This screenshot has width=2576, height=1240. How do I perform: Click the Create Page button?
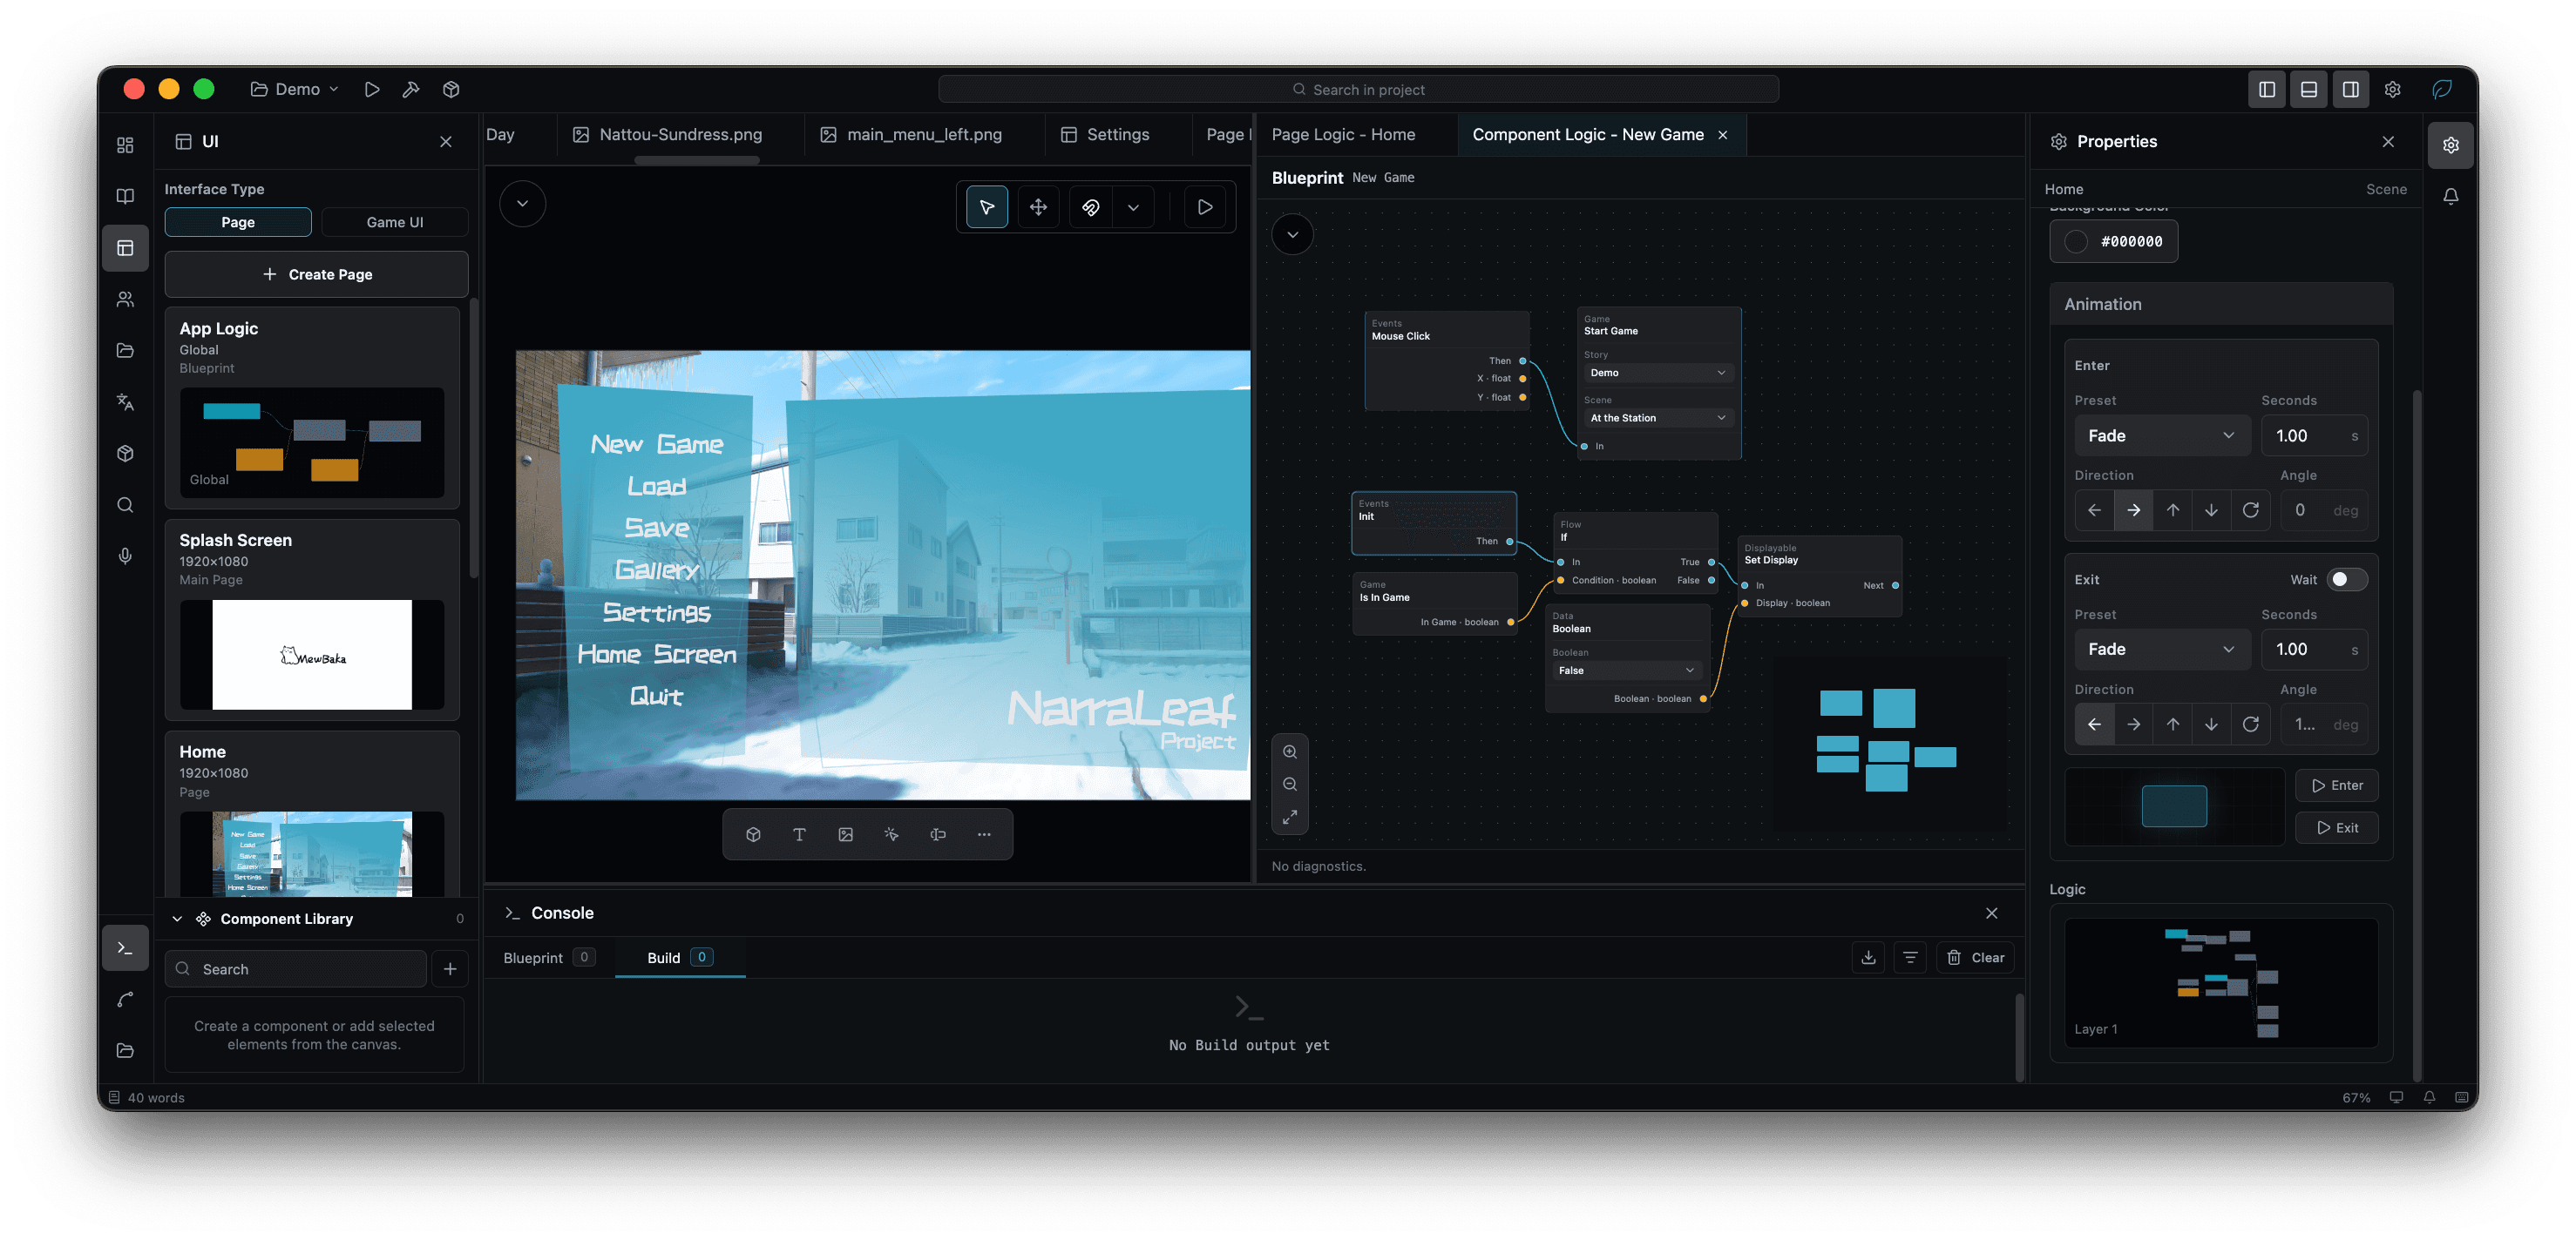(316, 273)
